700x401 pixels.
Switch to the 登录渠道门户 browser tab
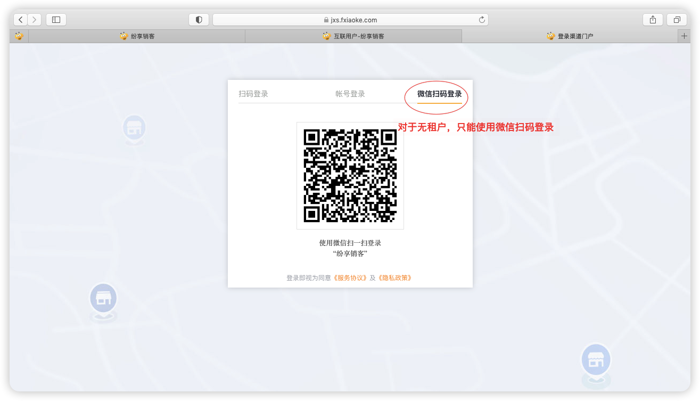(570, 36)
